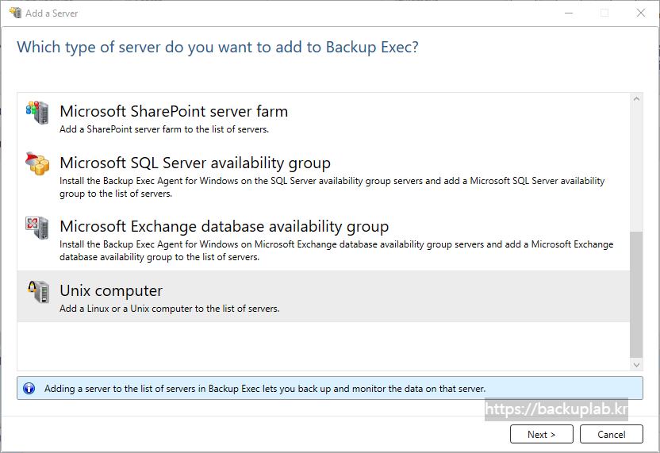Click the vertical scrollbar thumb
Viewport: 660px width, 453px height.
(x=636, y=294)
